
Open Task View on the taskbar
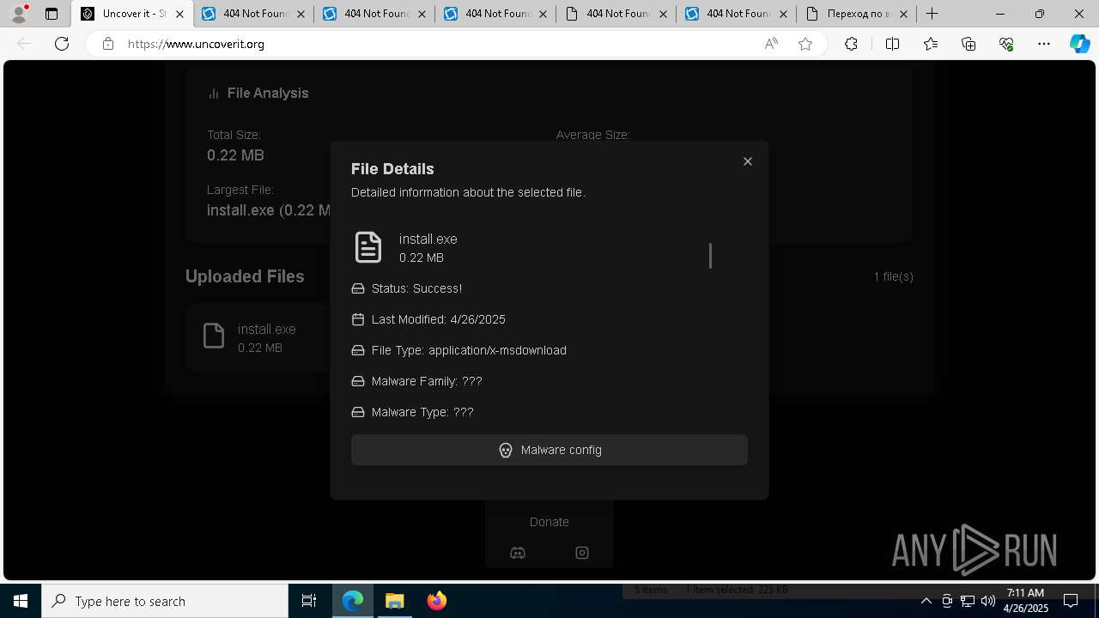[309, 601]
